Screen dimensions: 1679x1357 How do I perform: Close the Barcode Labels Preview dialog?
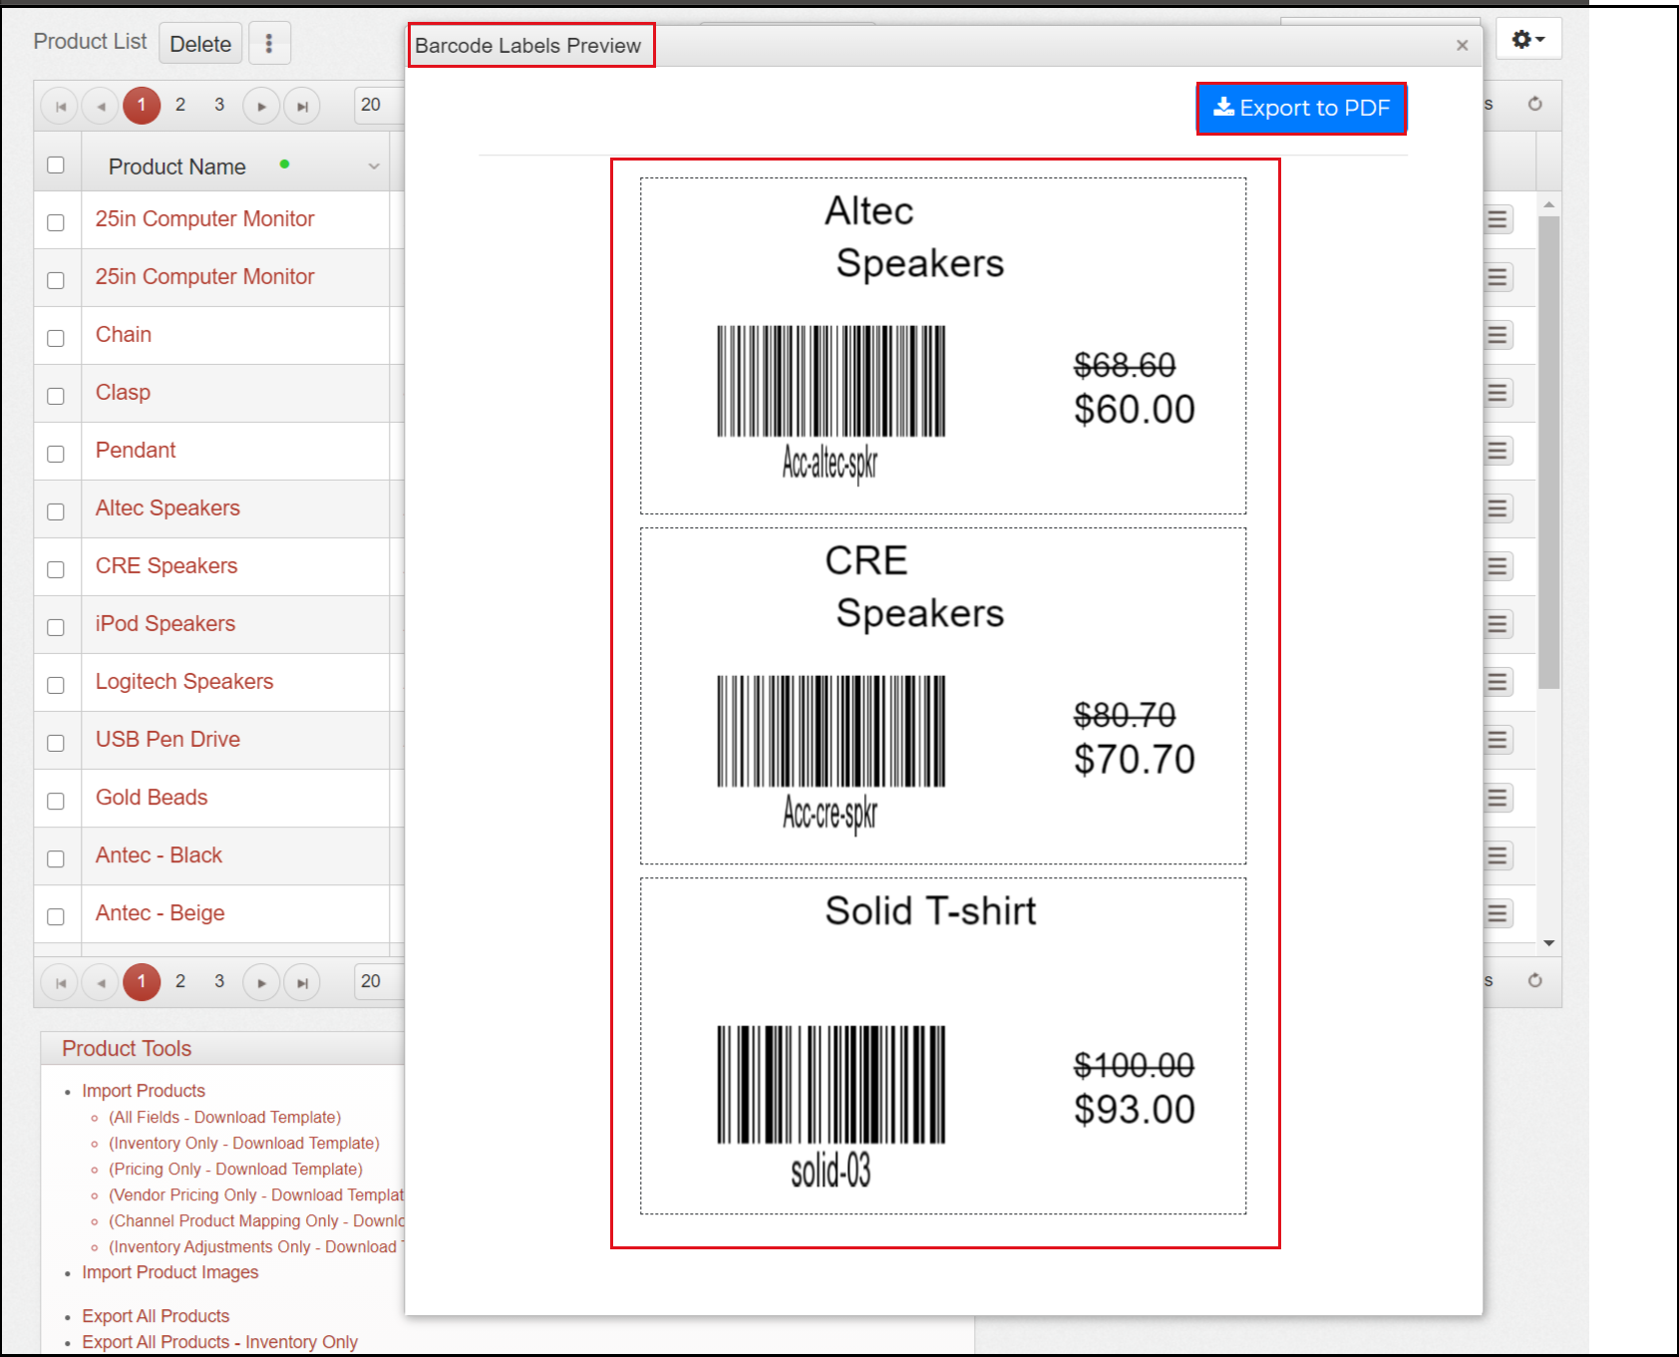pos(1462,46)
